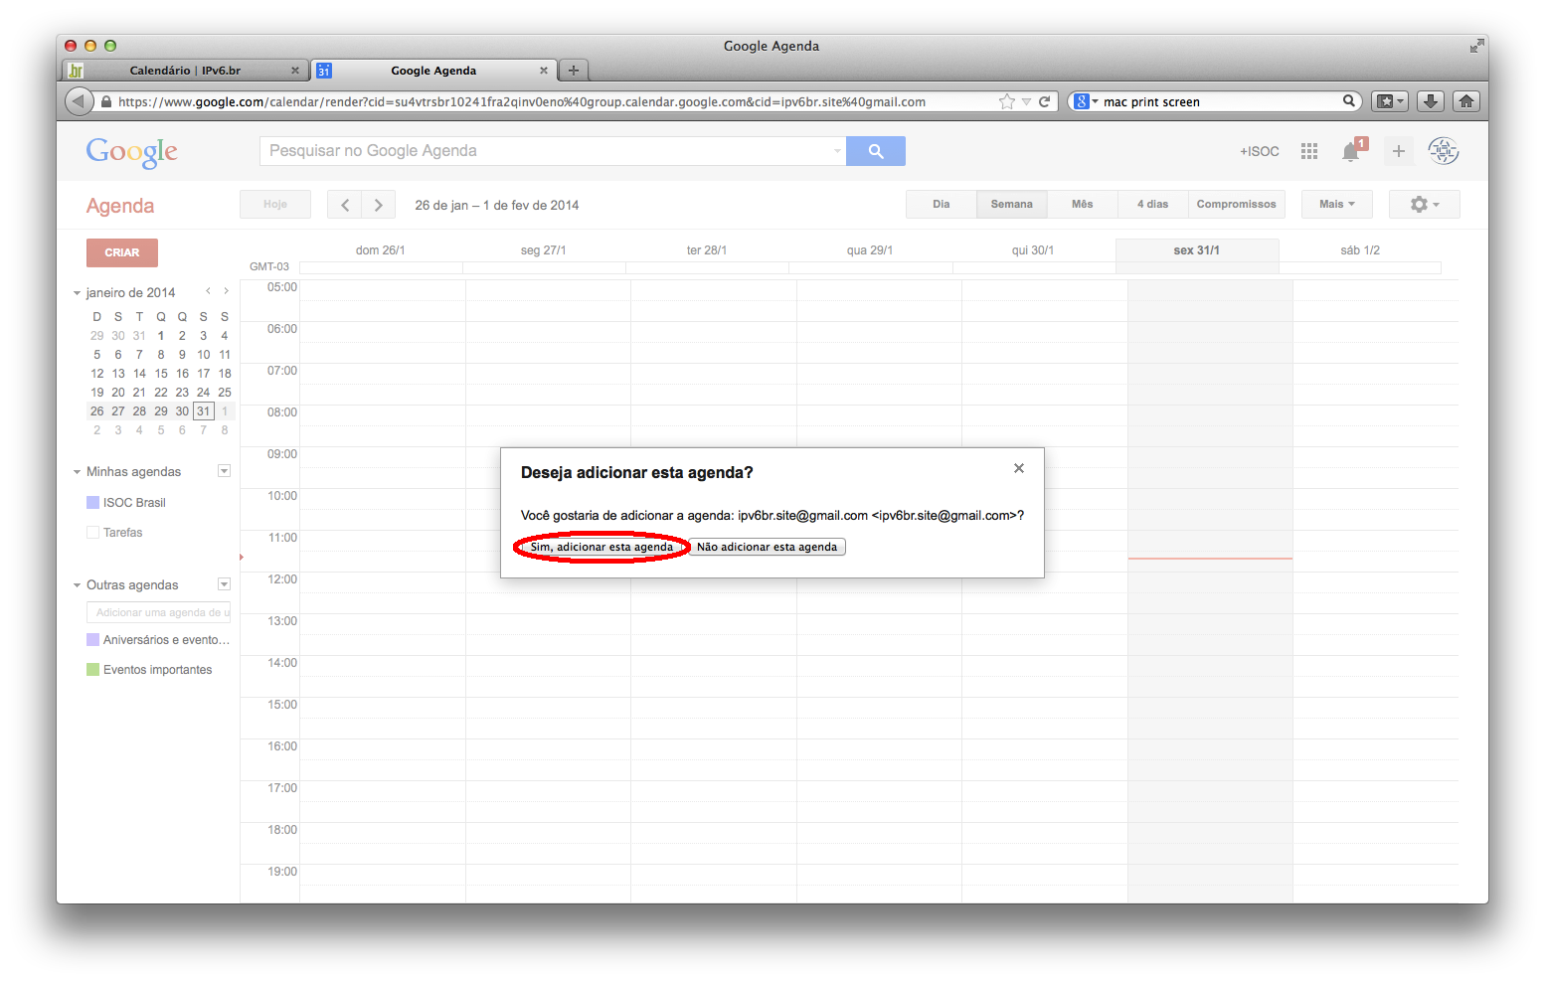Toggle Aniversários e eventos calendar
This screenshot has height=982, width=1545.
click(92, 640)
